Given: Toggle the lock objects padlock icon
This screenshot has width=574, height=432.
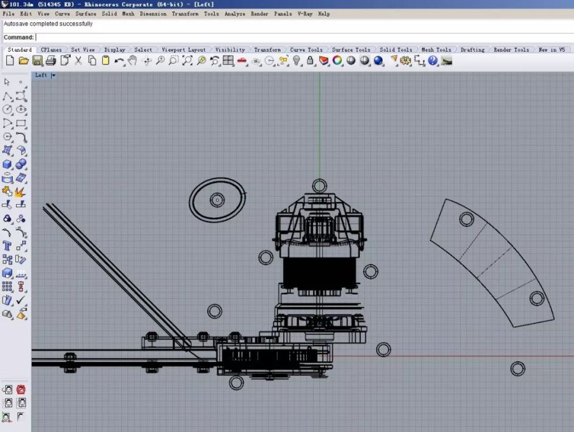Looking at the screenshot, I should click(x=310, y=61).
